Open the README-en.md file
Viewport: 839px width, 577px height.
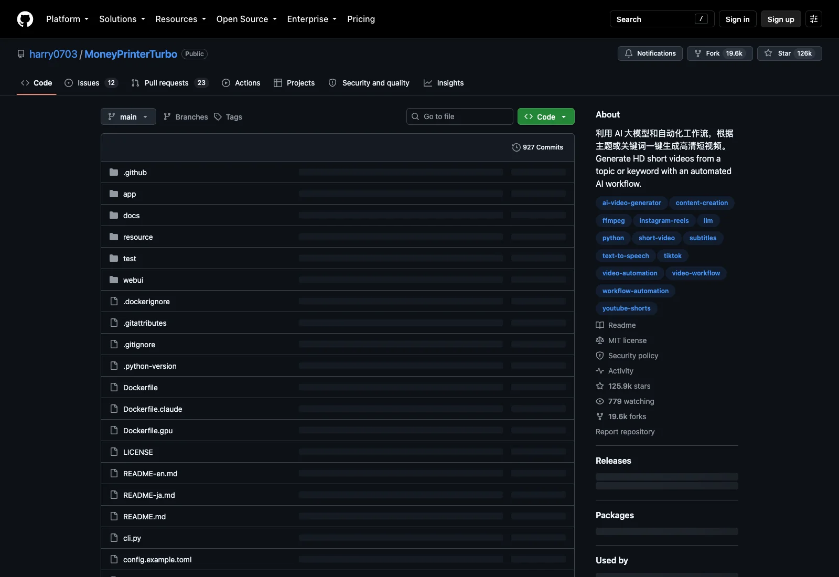[x=150, y=474]
